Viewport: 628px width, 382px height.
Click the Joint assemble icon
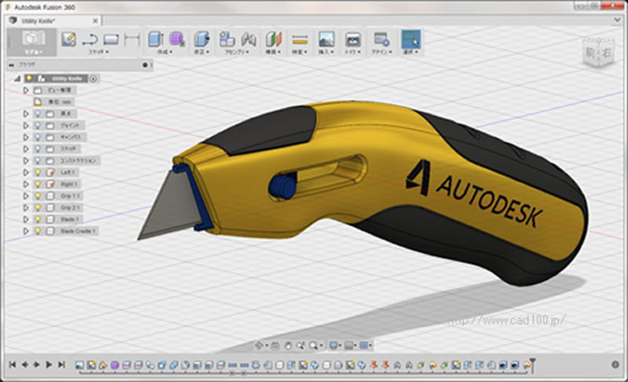point(248,40)
